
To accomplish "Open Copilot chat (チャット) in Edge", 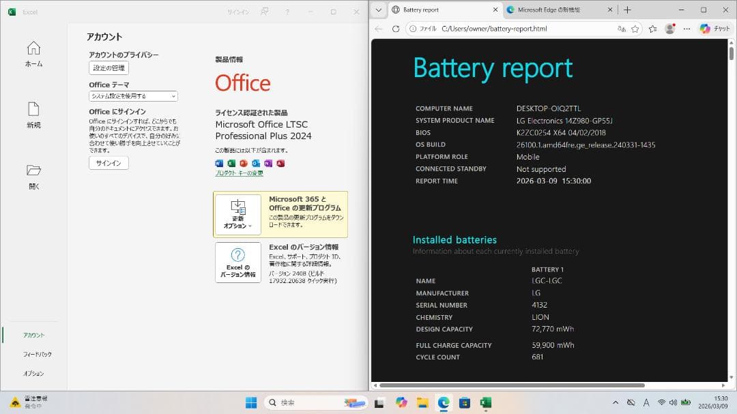I will [x=715, y=29].
